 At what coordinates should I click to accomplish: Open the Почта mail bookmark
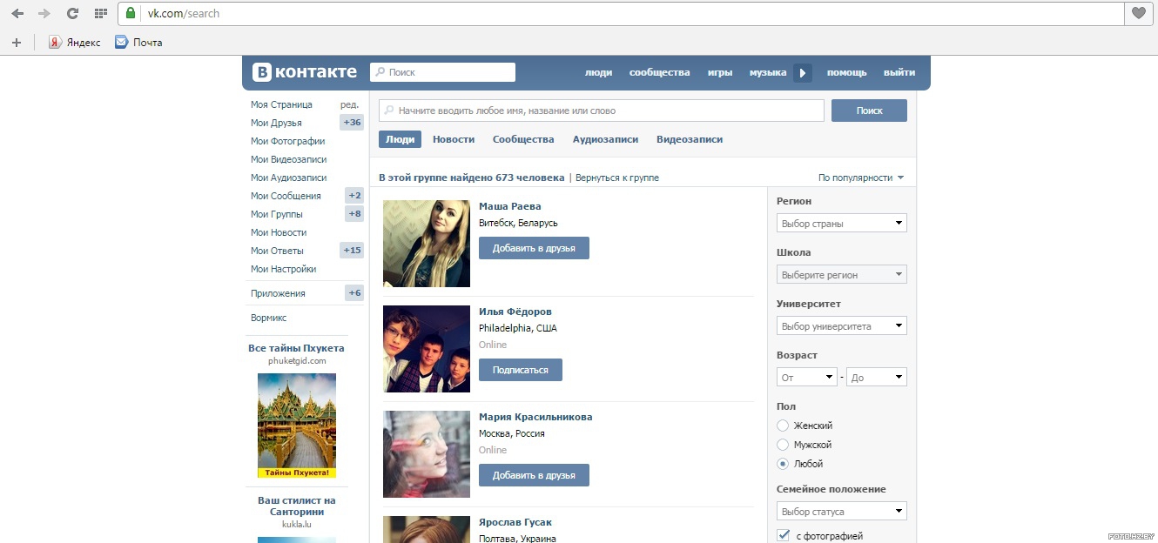click(x=138, y=42)
